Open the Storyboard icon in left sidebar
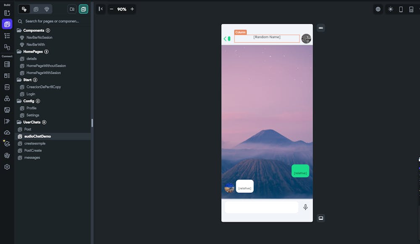Image resolution: width=420 pixels, height=244 pixels. click(x=7, y=47)
